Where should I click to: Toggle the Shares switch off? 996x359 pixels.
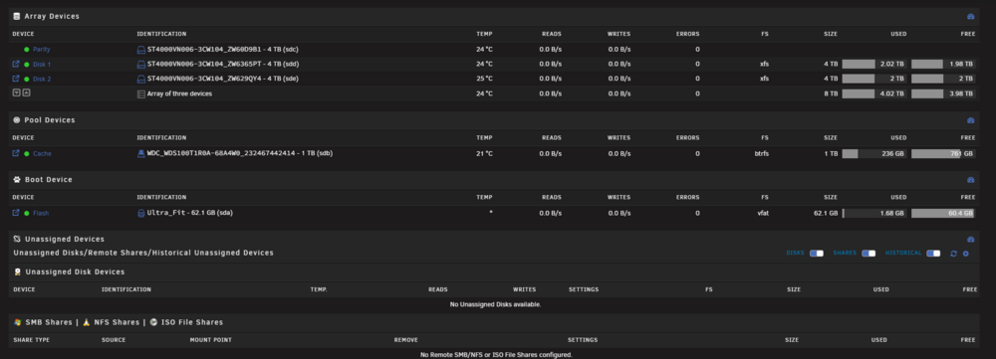coord(869,253)
